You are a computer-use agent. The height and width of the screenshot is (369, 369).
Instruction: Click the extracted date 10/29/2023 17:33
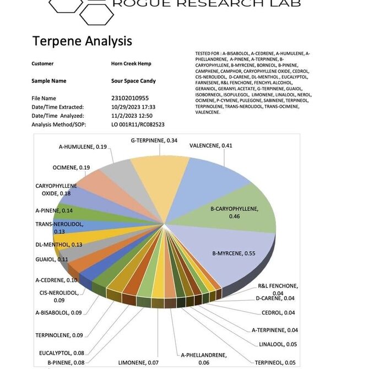133,107
